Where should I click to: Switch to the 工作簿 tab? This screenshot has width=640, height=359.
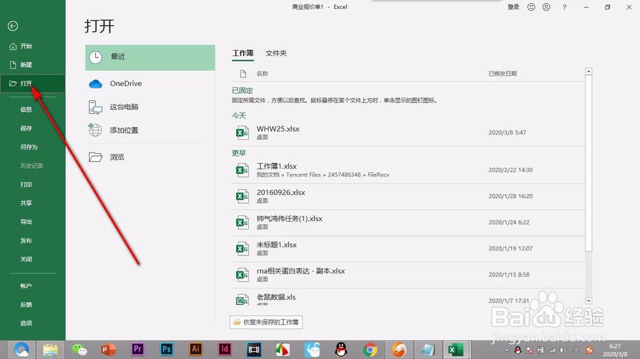243,54
